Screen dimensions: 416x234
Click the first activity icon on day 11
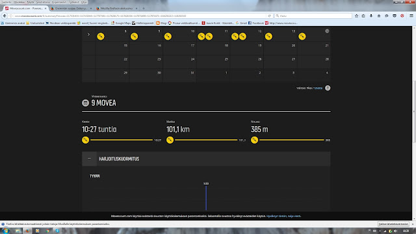click(x=201, y=36)
